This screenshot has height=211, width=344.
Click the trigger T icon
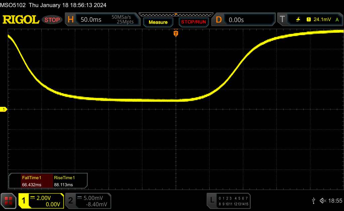[x=282, y=20]
